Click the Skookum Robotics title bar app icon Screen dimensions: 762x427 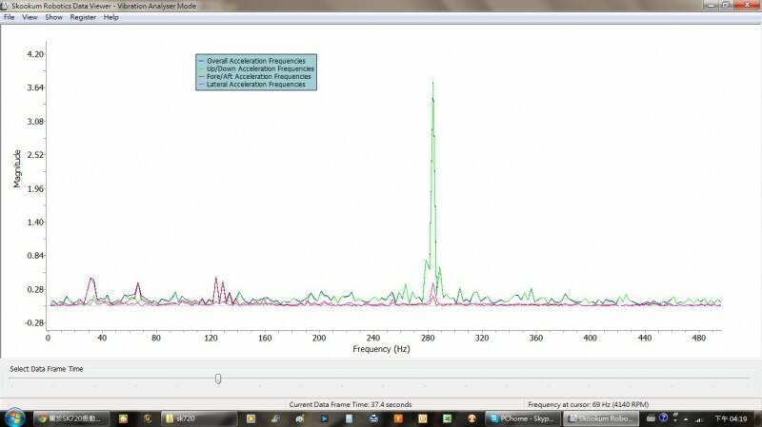(x=5, y=6)
